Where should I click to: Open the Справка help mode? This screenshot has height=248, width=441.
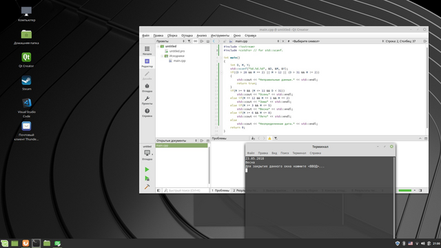click(x=147, y=112)
